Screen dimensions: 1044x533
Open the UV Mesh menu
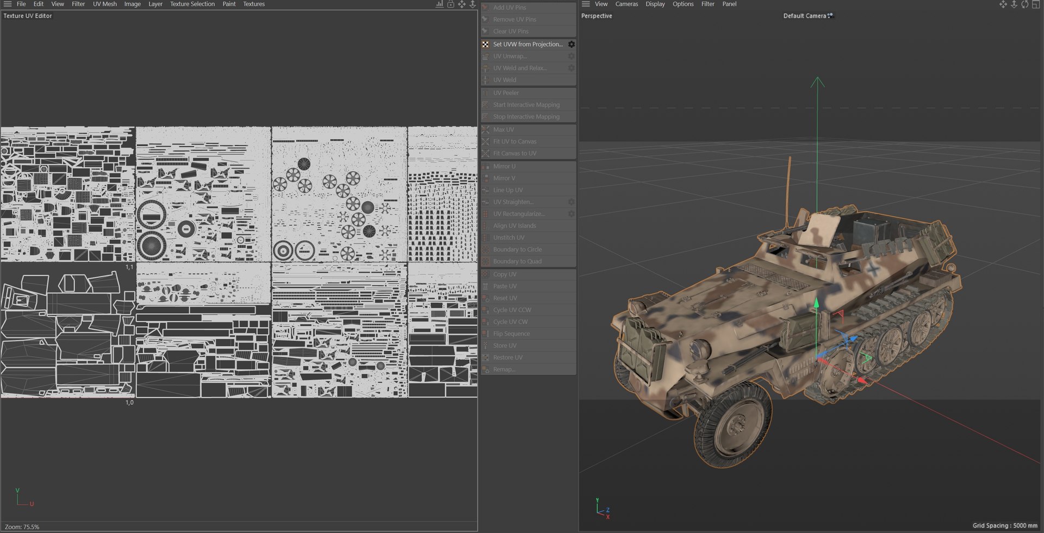coord(105,4)
